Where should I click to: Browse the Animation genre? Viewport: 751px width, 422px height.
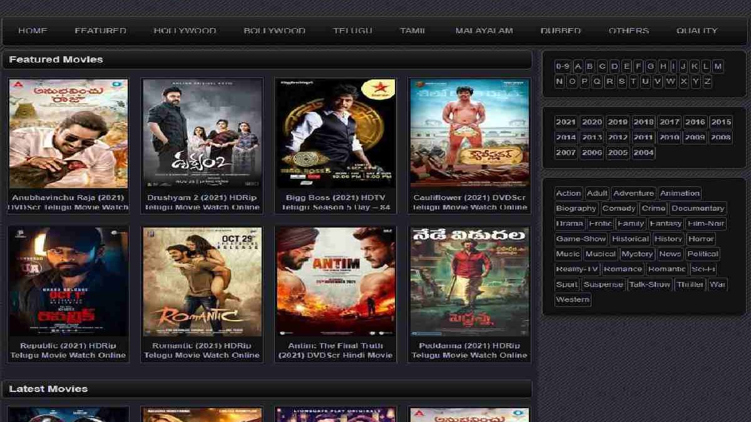pyautogui.click(x=680, y=193)
